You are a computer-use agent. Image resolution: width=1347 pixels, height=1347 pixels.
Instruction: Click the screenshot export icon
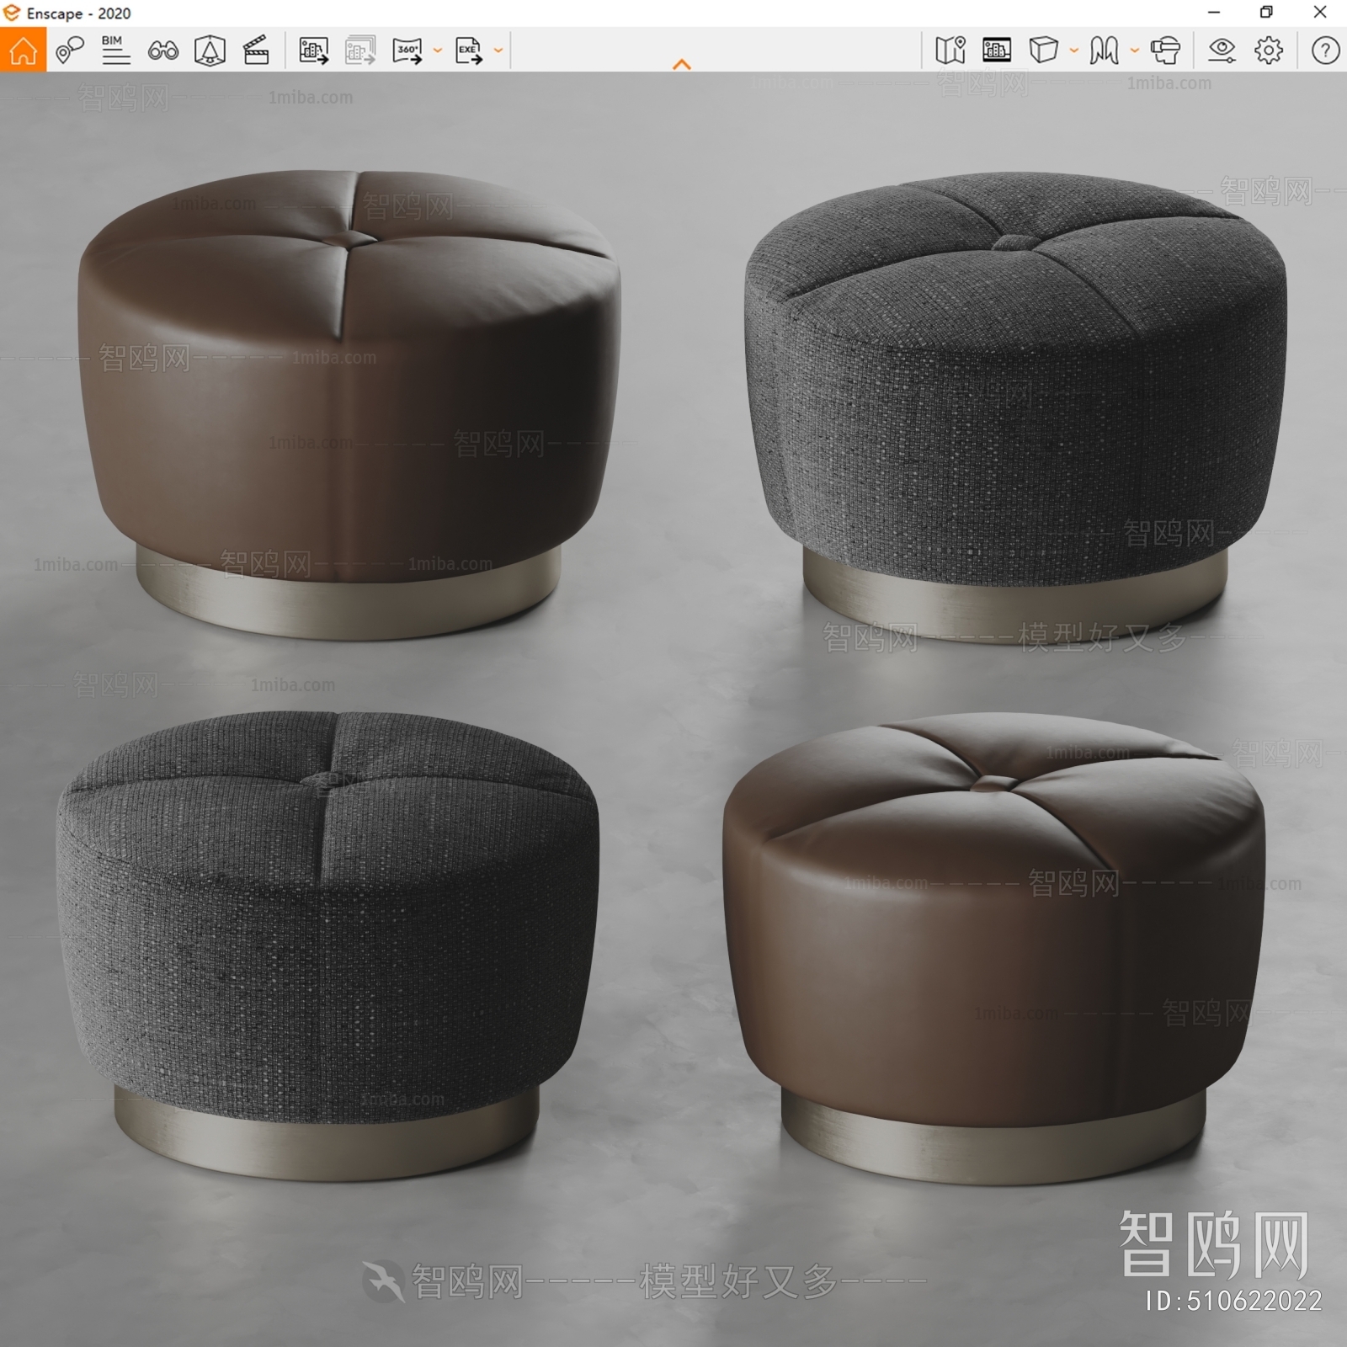[x=313, y=51]
